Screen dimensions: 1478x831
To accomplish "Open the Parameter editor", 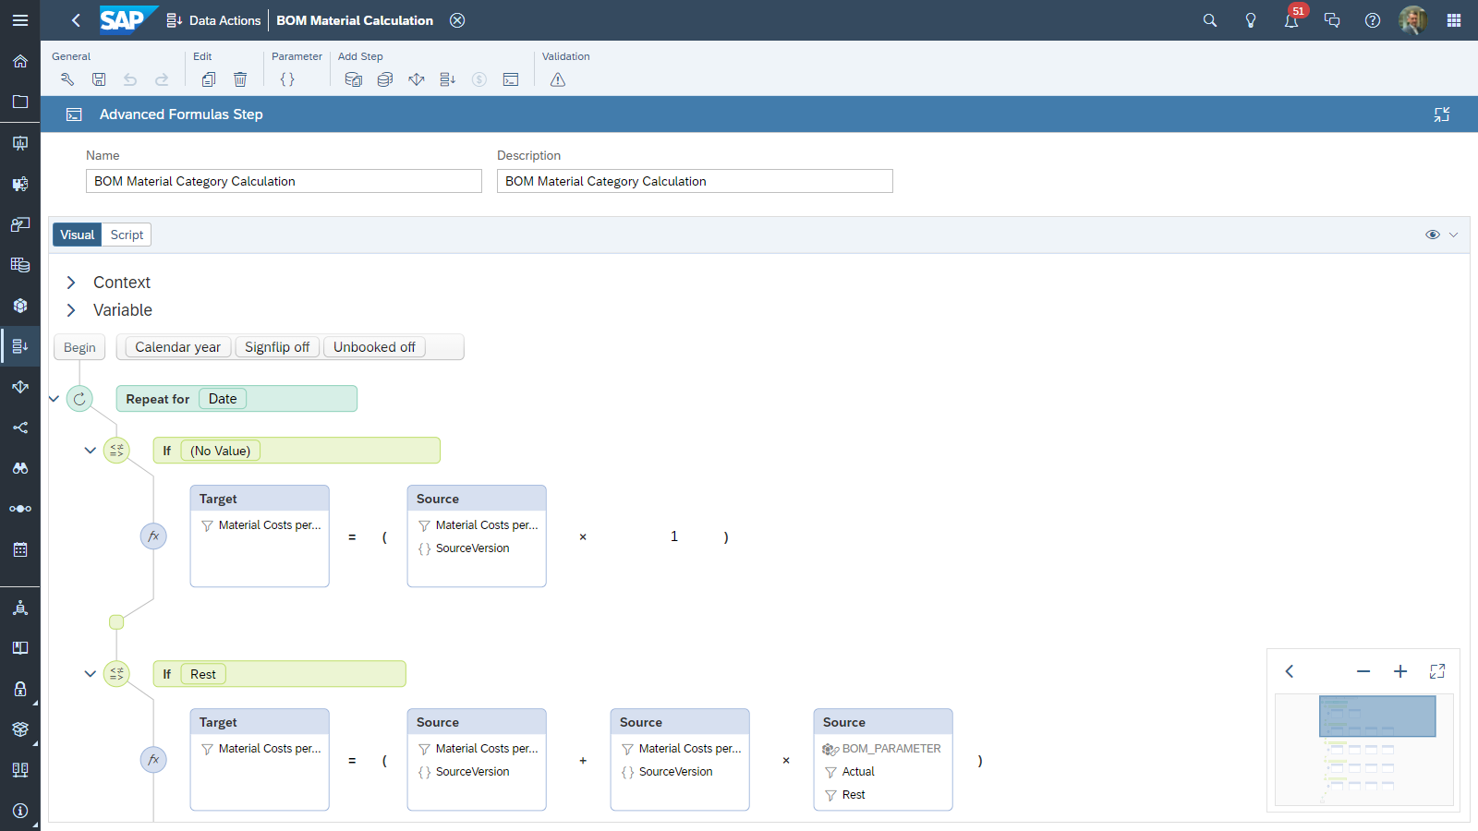I will click(x=287, y=79).
